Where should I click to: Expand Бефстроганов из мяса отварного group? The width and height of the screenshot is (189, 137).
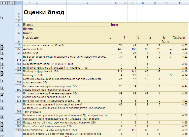pos(2,58)
